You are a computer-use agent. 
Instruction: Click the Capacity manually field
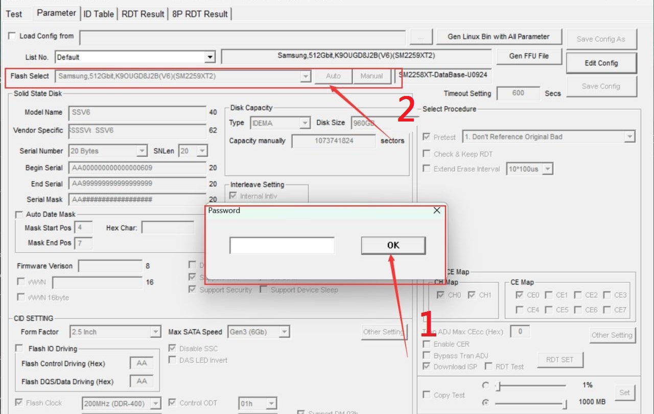tap(334, 141)
